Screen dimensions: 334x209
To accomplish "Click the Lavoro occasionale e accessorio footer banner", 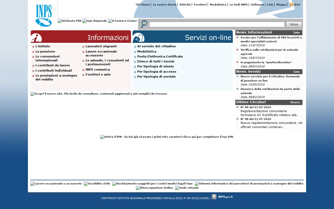I will pos(56,184).
